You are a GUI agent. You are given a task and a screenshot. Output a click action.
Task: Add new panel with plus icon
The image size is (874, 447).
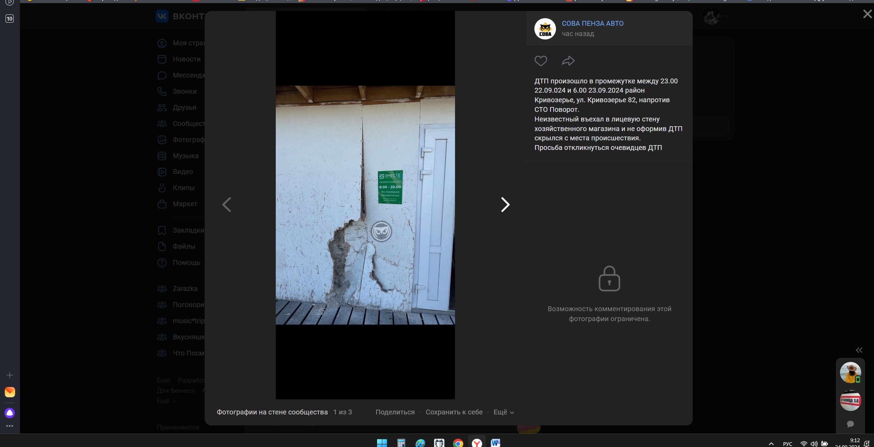coord(10,375)
